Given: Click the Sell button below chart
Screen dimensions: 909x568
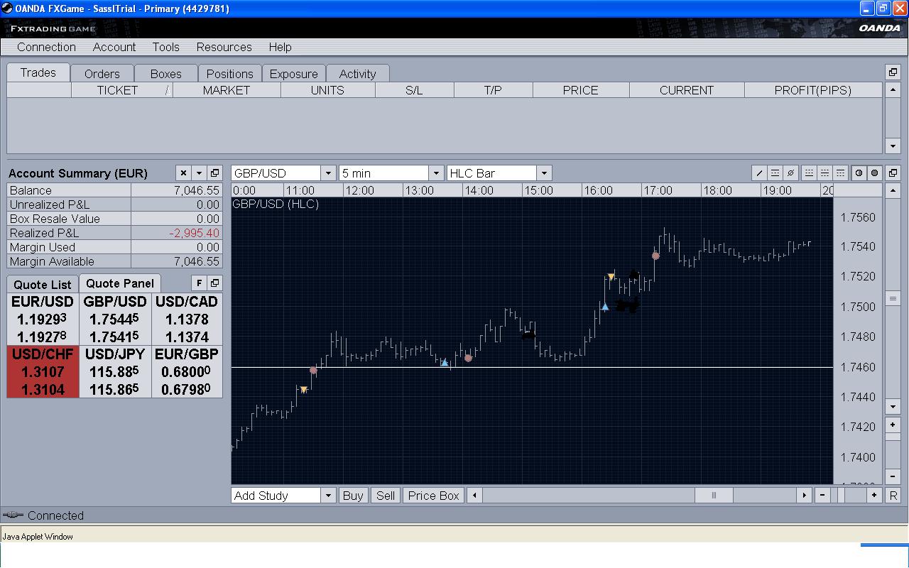Looking at the screenshot, I should click(x=386, y=496).
